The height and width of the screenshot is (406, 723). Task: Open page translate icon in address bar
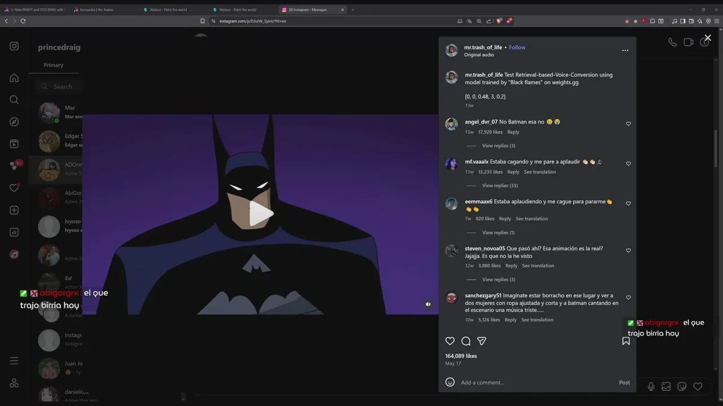tap(469, 21)
